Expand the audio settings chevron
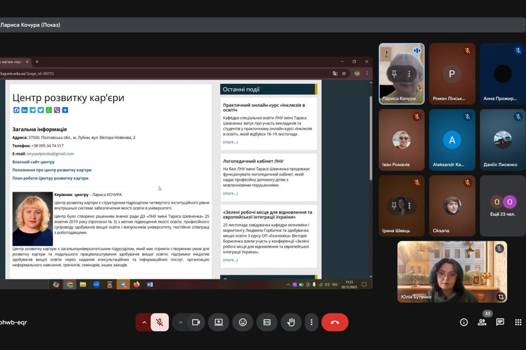 coord(144,322)
